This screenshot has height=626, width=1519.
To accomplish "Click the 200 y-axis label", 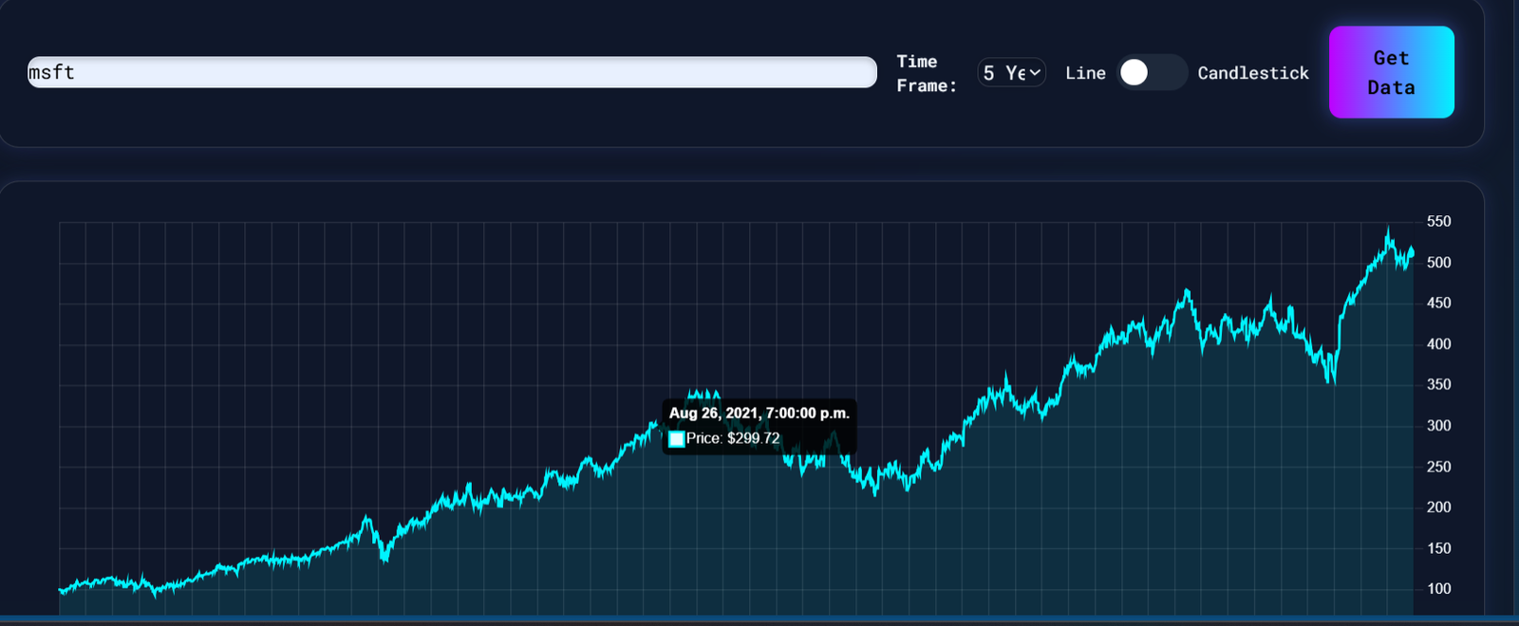I will (1438, 507).
